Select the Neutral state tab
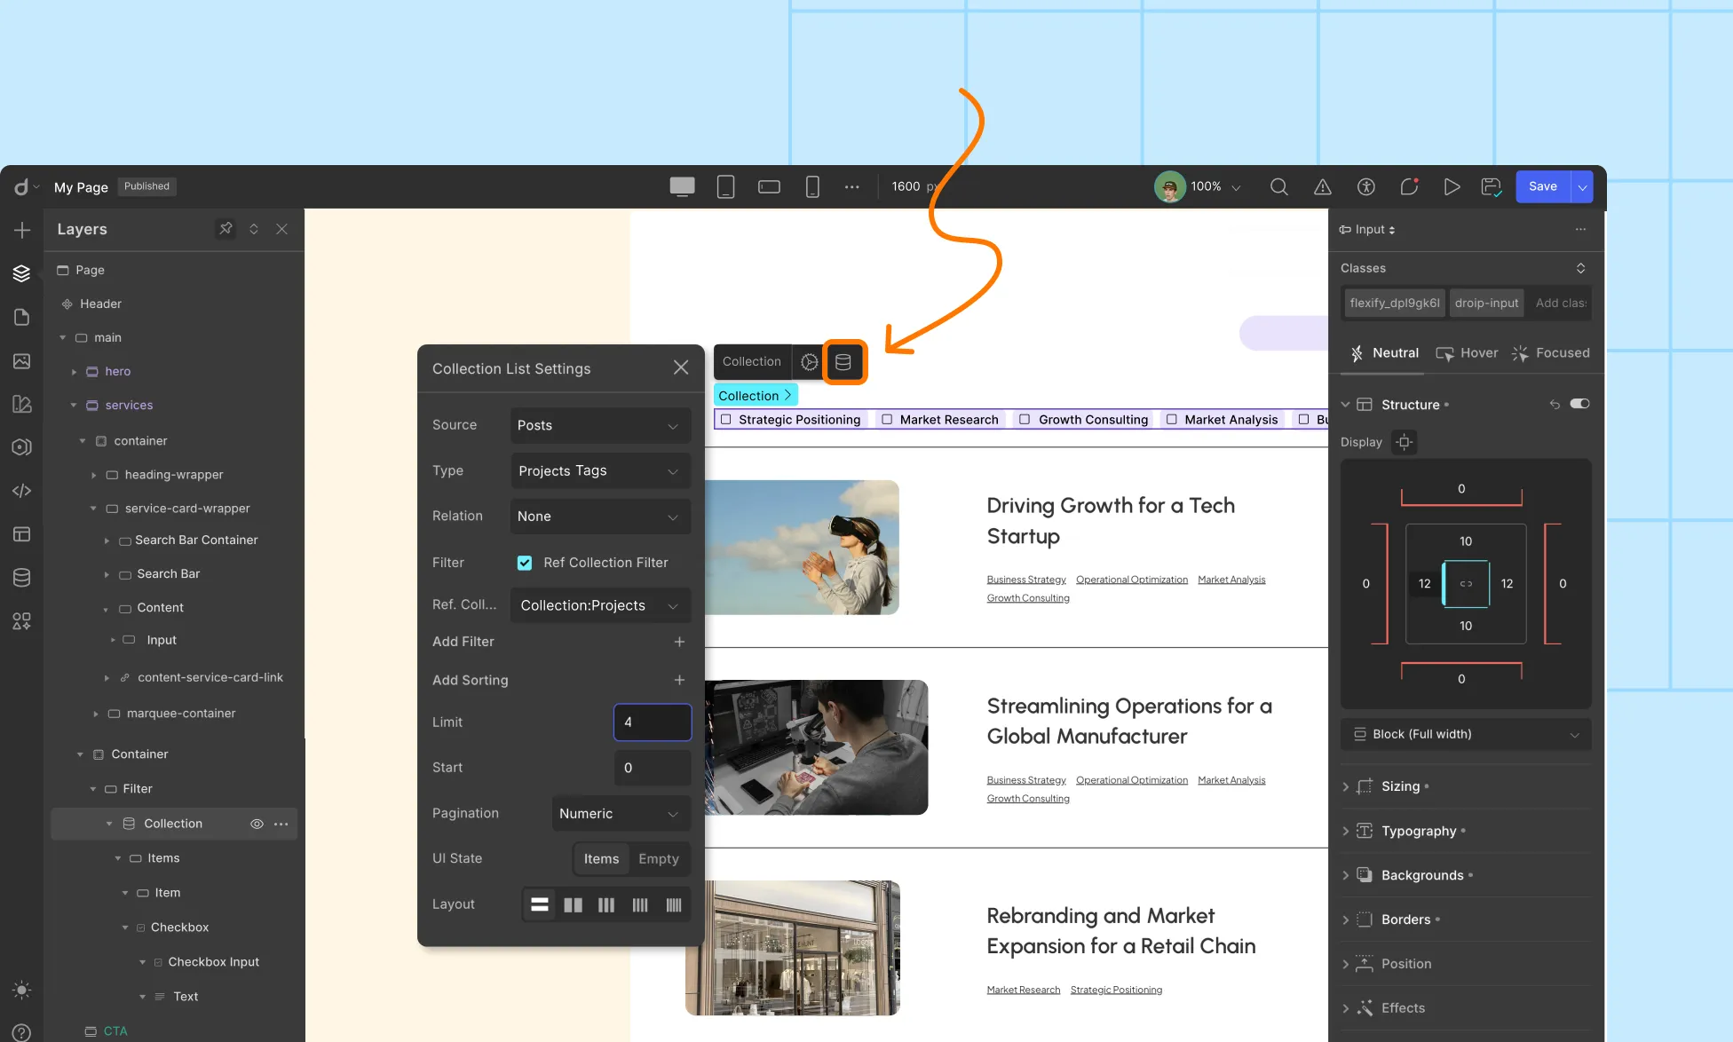Viewport: 1733px width, 1042px height. pyautogui.click(x=1384, y=353)
